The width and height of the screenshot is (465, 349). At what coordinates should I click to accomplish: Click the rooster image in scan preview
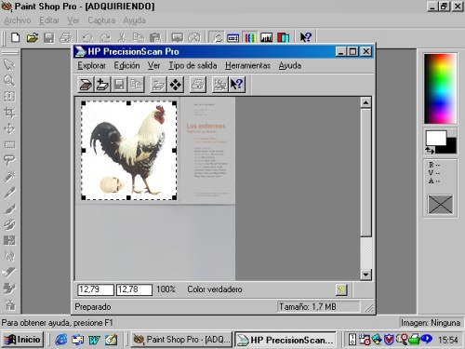(x=129, y=150)
